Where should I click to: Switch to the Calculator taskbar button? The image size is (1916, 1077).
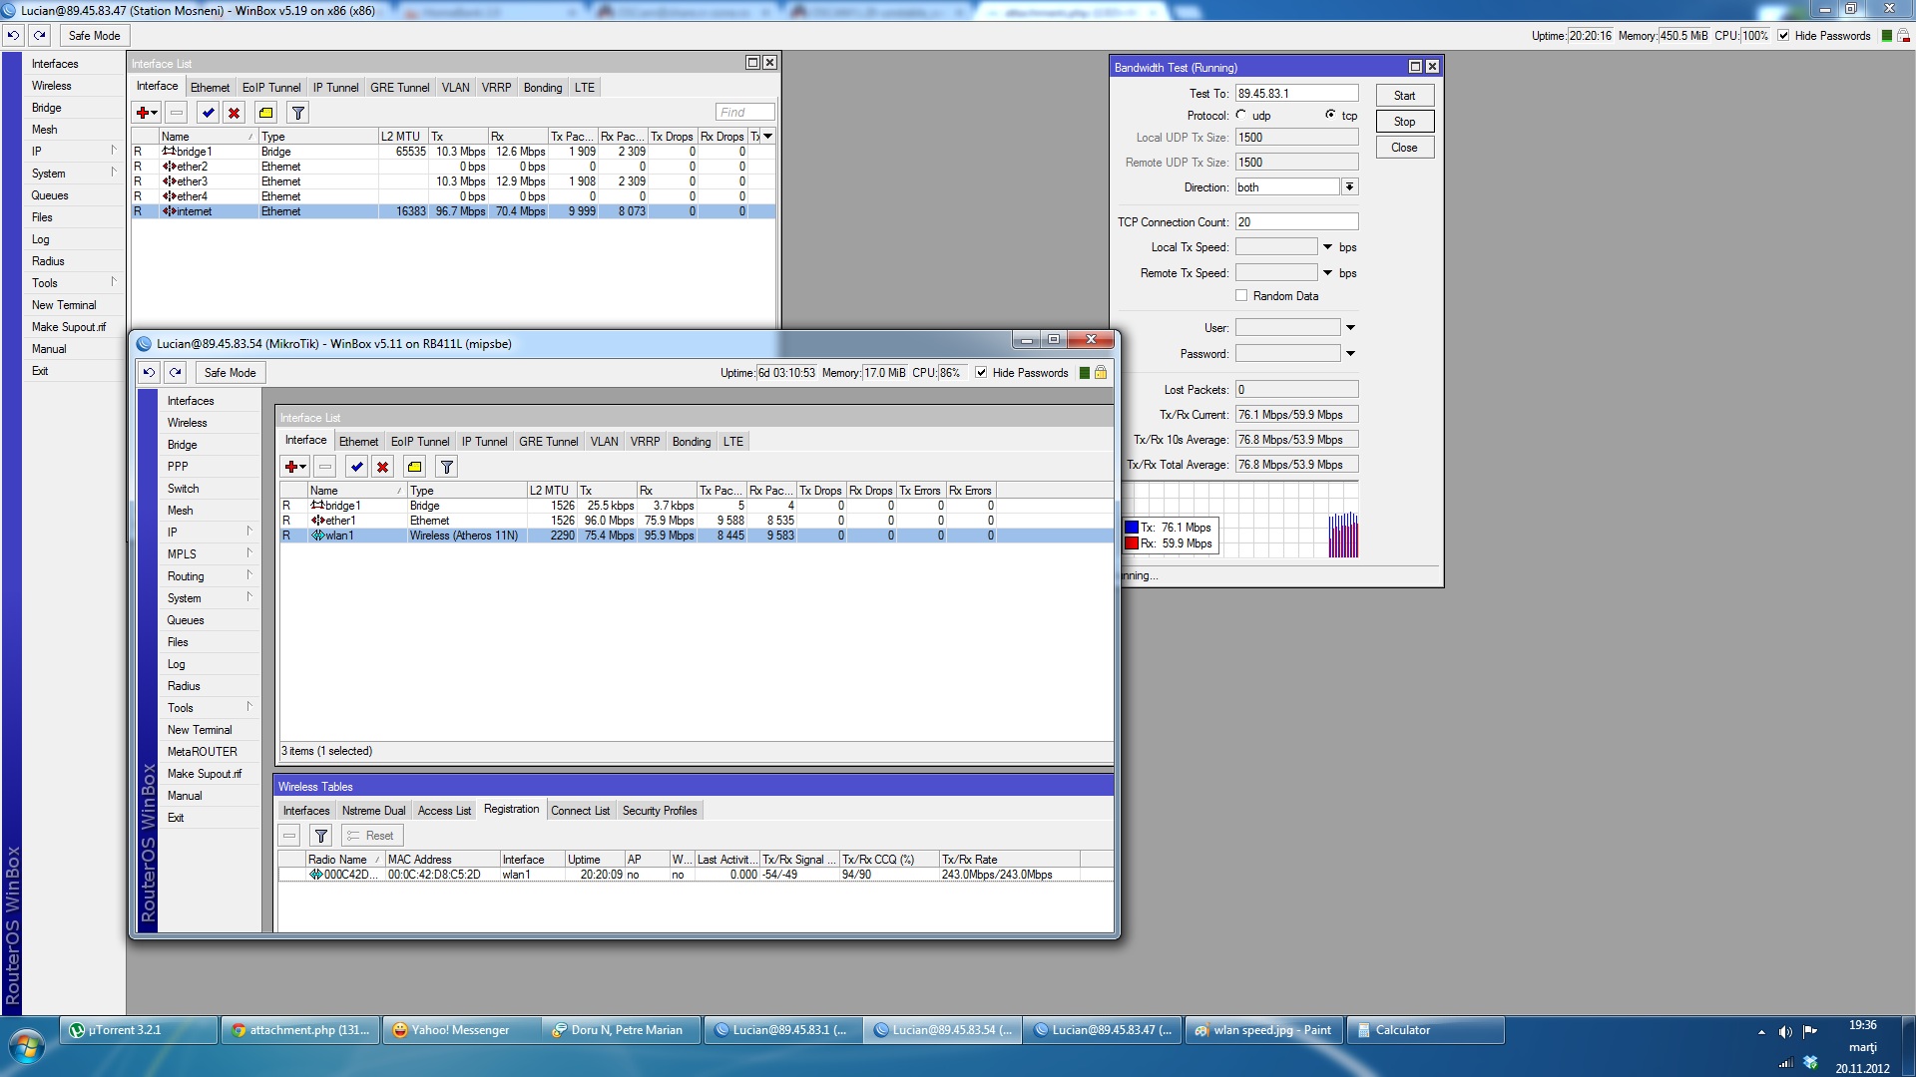click(1426, 1031)
